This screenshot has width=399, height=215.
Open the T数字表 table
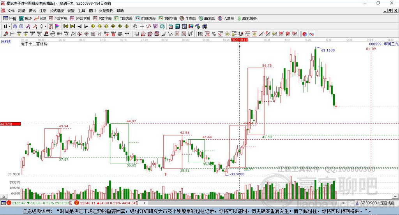[168, 19]
